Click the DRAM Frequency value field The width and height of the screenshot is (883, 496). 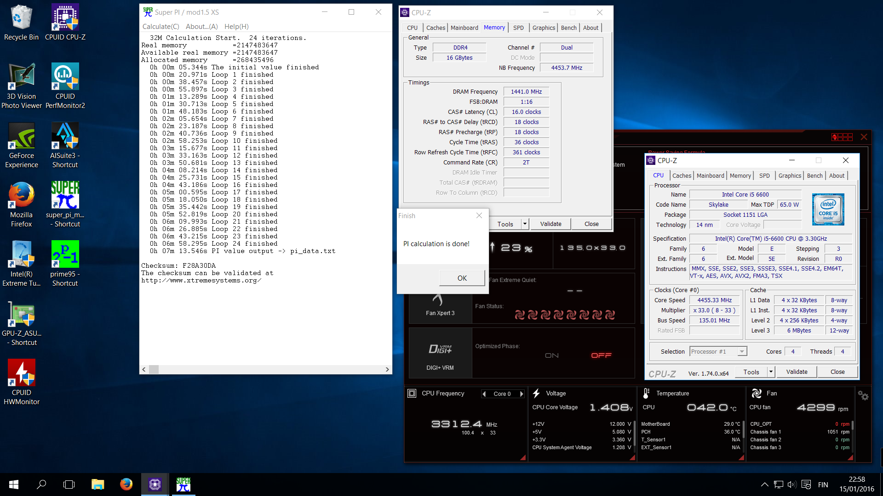pyautogui.click(x=526, y=92)
